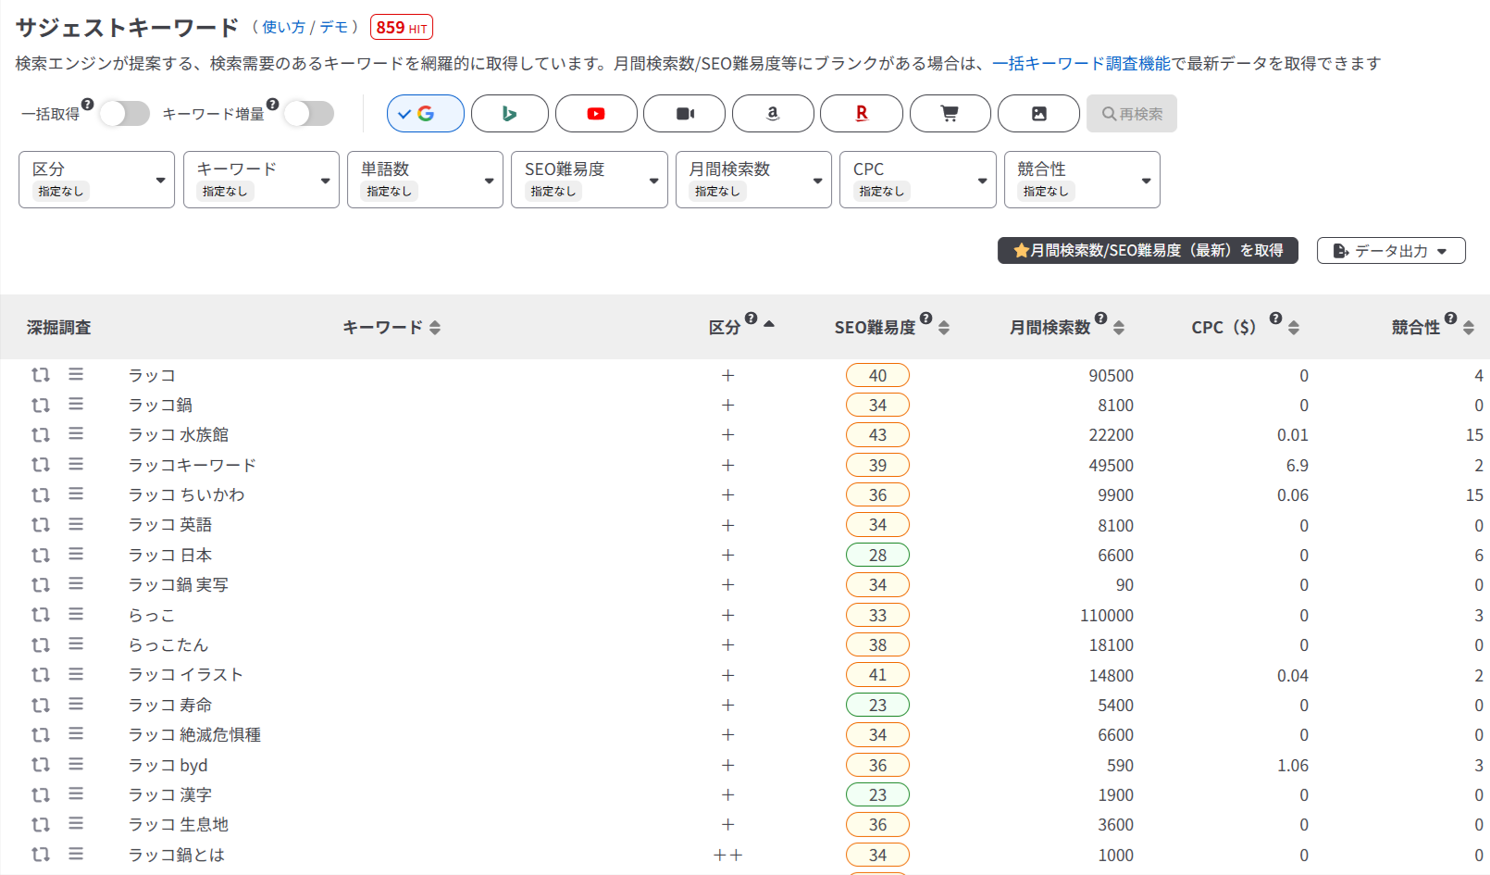The width and height of the screenshot is (1490, 875).
Task: Select the shopping cart source icon
Action: pyautogui.click(x=950, y=114)
